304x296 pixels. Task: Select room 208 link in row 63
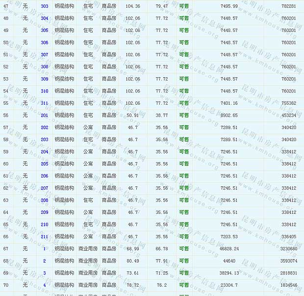(x=45, y=200)
